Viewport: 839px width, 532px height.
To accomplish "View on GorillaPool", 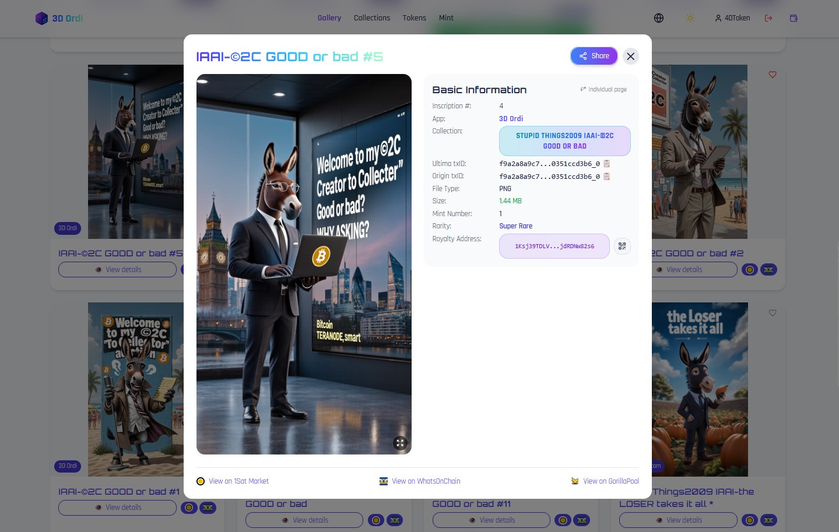I will (x=605, y=481).
